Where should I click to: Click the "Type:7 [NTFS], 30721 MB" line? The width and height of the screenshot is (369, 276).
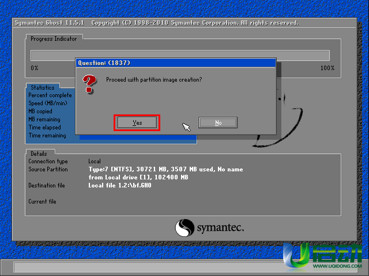point(165,170)
